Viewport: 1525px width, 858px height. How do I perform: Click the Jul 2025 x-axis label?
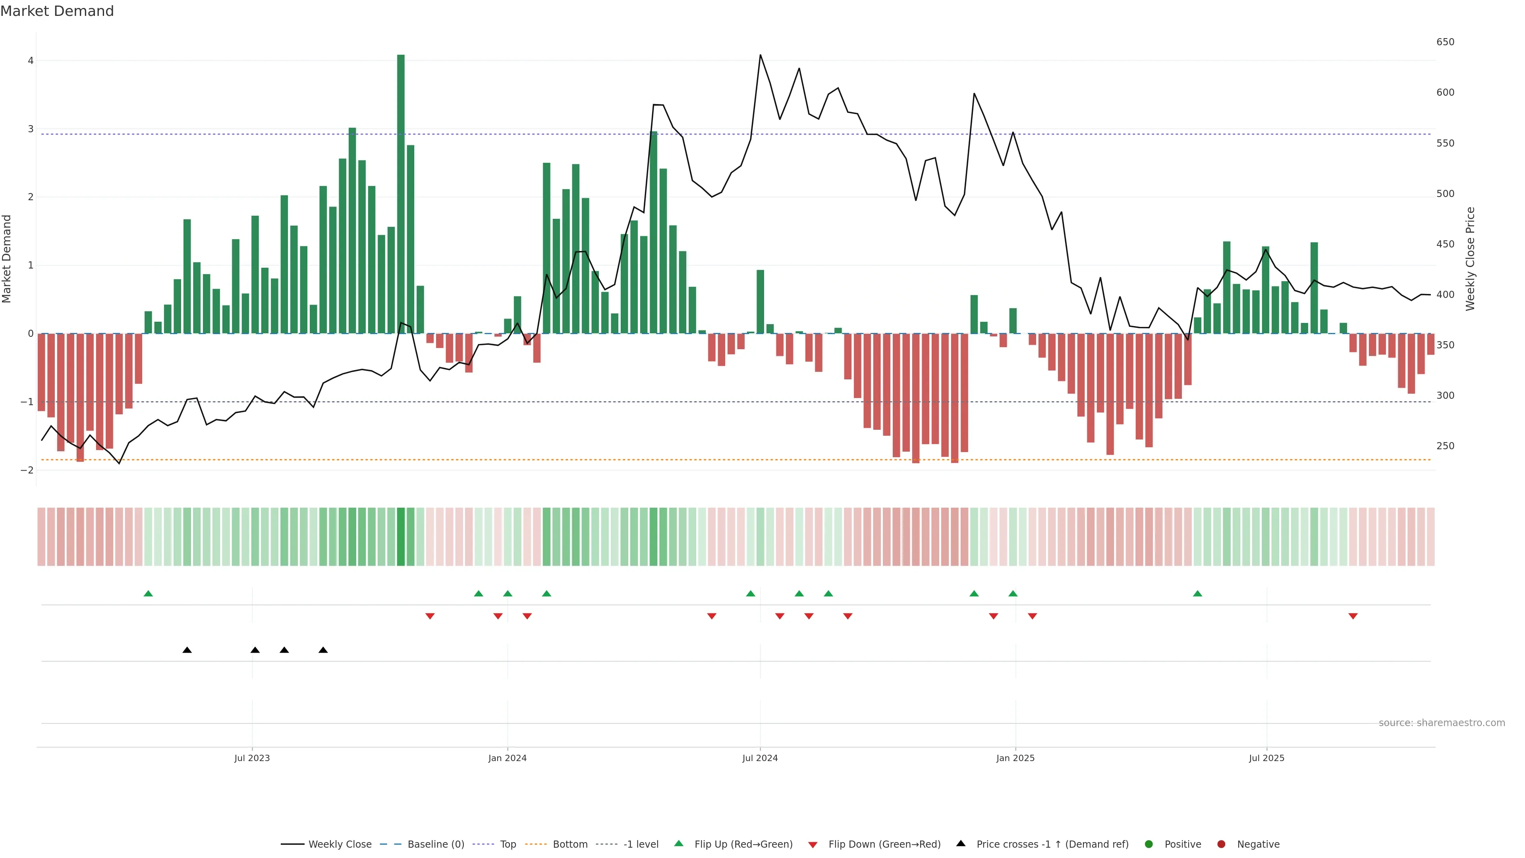pyautogui.click(x=1266, y=758)
